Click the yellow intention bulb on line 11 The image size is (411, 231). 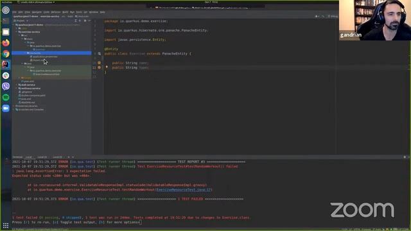pyautogui.click(x=107, y=67)
